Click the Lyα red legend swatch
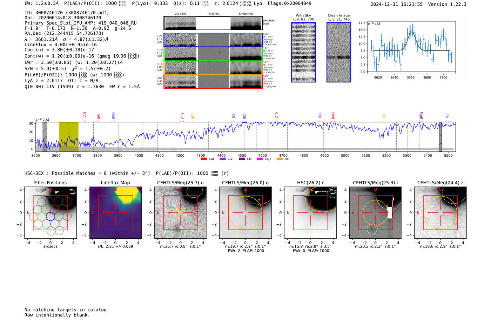This screenshot has width=491, height=334. (x=203, y=159)
